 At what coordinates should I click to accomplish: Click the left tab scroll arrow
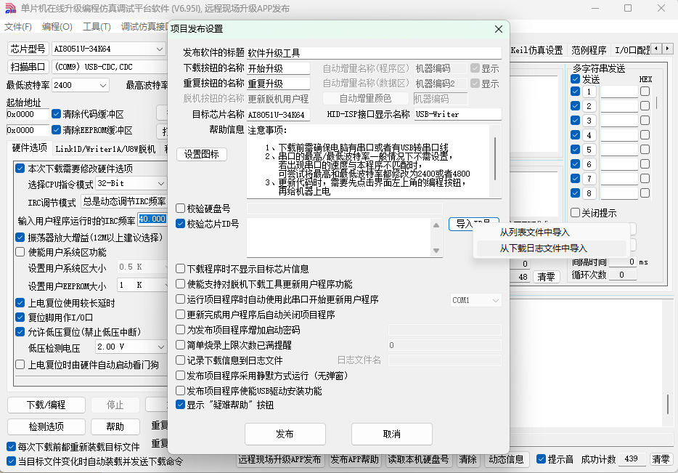coord(656,49)
